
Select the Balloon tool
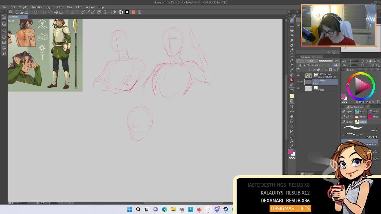292,136
